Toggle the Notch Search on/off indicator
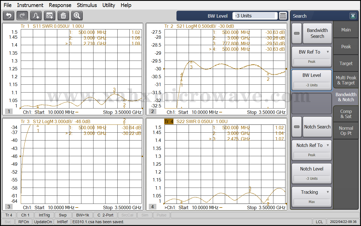The height and width of the screenshot is (226, 361). point(297,127)
